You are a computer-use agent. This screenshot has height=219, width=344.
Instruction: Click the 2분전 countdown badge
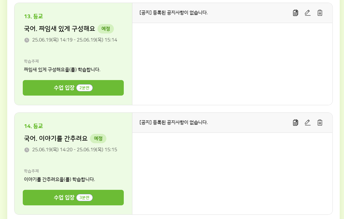pos(84,88)
